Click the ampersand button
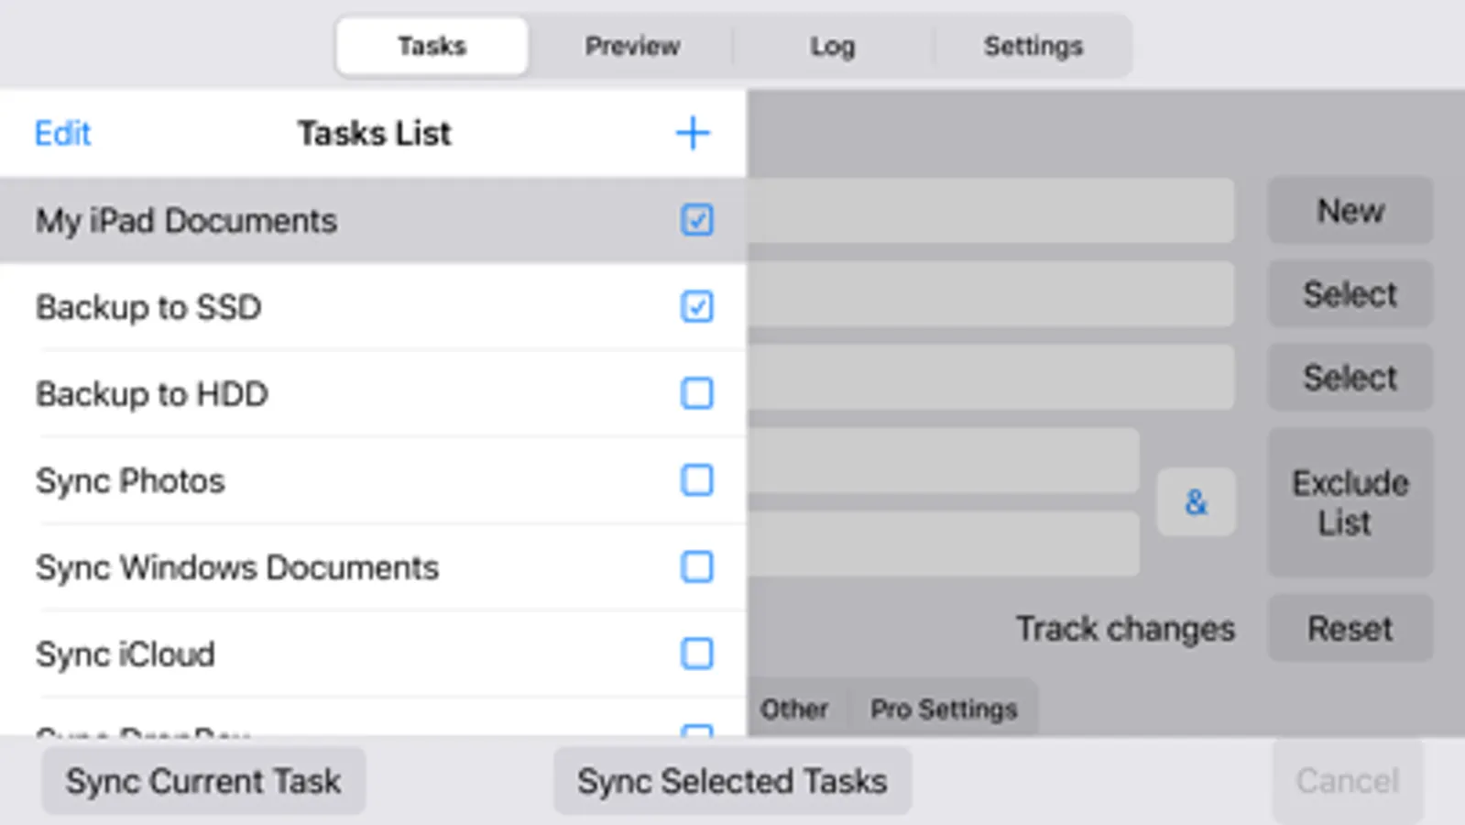Image resolution: width=1465 pixels, height=825 pixels. point(1196,502)
